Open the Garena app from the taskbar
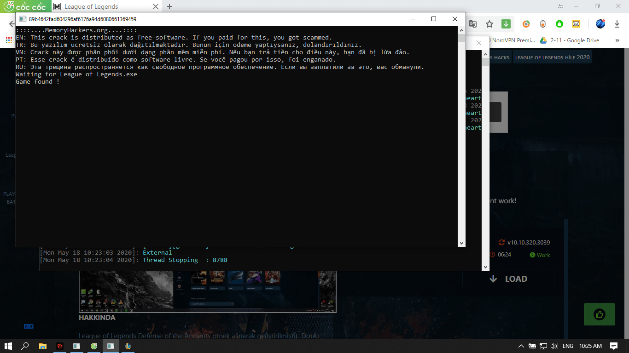 pyautogui.click(x=60, y=346)
